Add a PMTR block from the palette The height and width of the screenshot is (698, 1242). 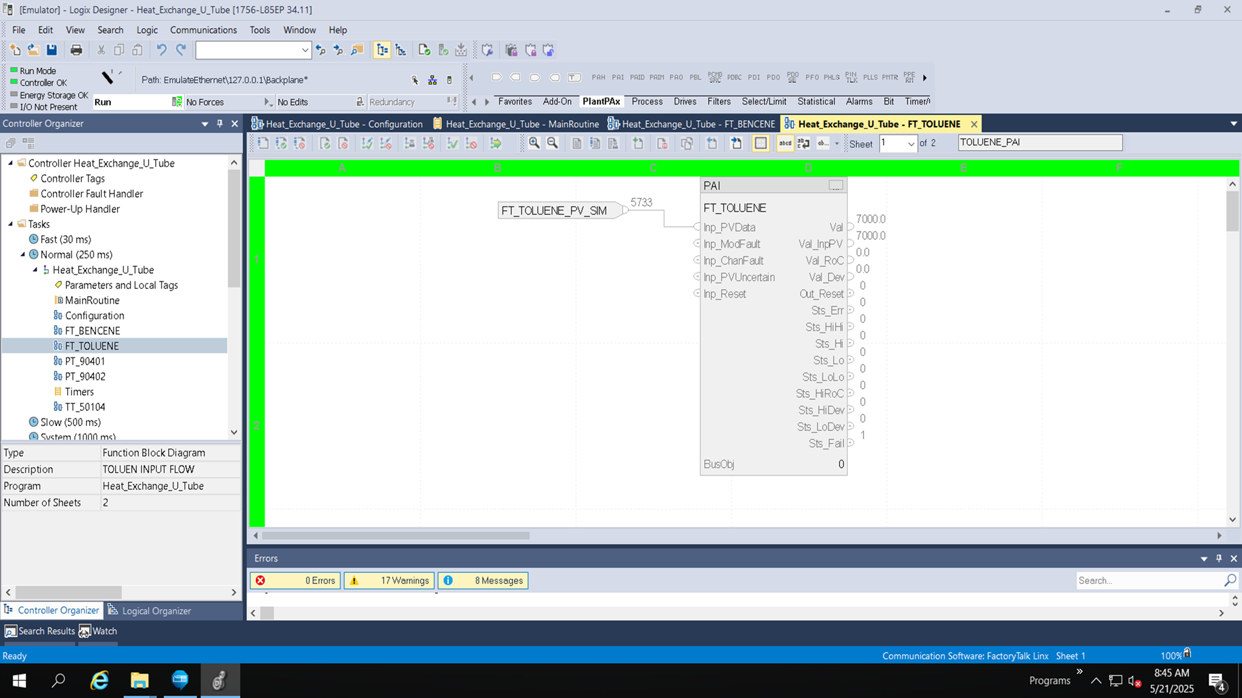coord(890,77)
